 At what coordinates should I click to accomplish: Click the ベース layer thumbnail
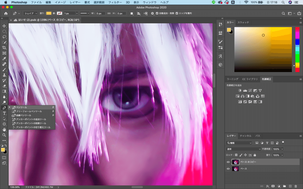(235, 169)
